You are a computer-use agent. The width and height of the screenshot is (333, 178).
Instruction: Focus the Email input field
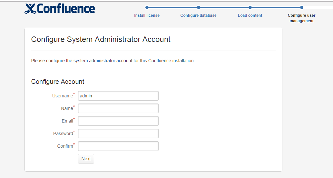tap(118, 121)
